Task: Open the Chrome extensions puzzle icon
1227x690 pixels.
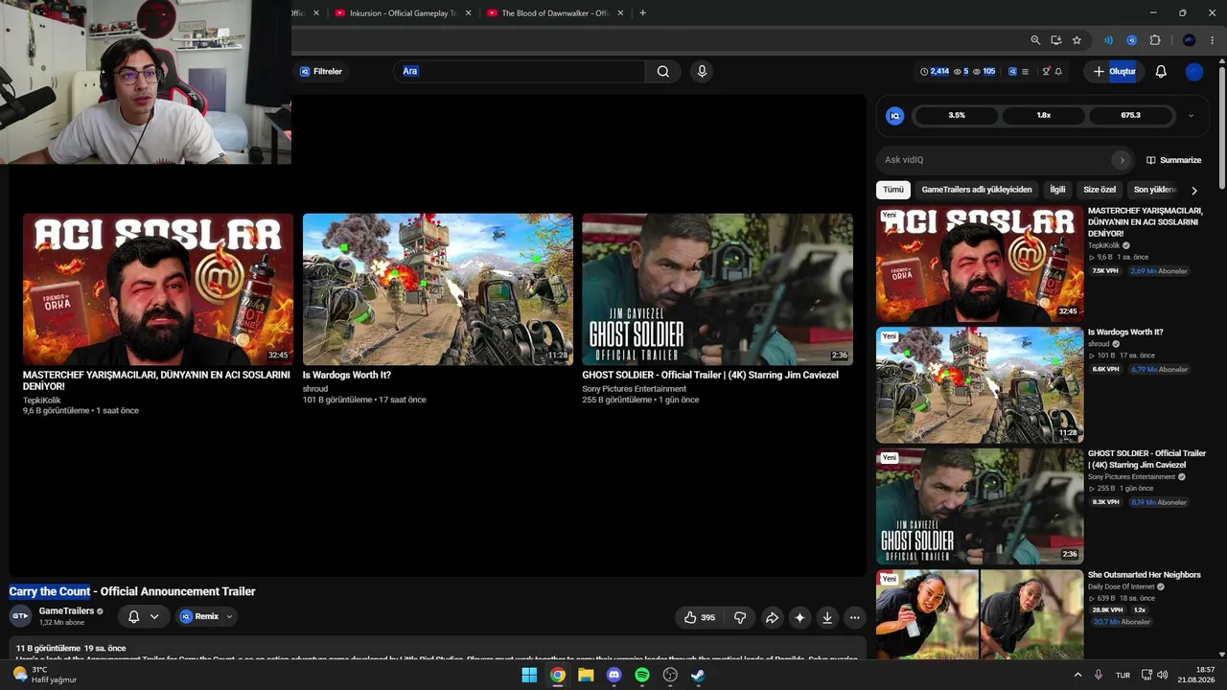Action: 1155,40
